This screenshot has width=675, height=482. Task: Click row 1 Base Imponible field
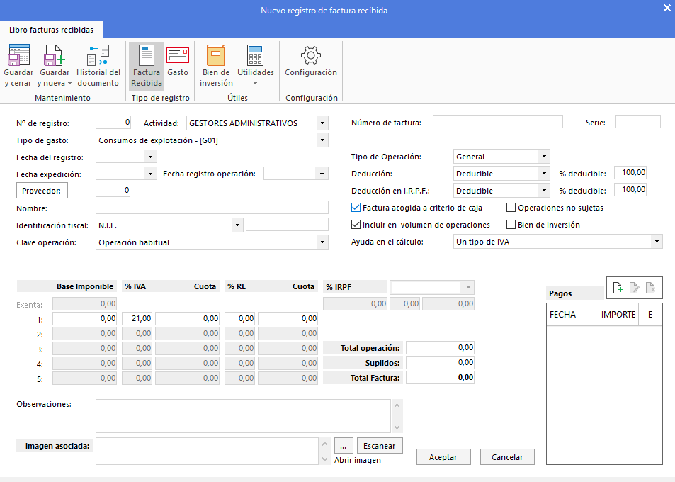[85, 319]
